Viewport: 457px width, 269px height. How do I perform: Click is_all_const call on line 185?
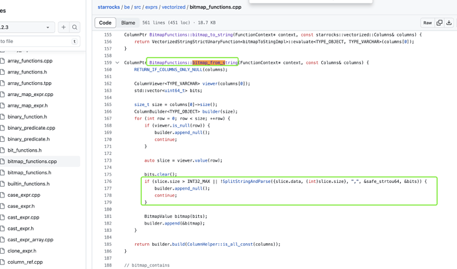click(x=238, y=244)
